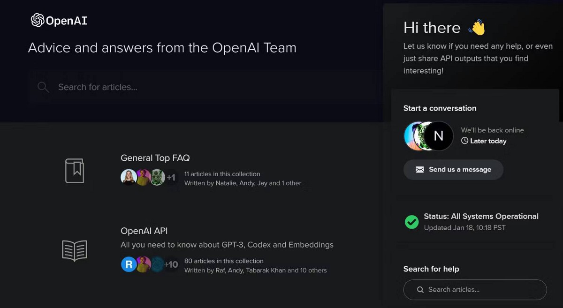
Task: Focus the Search for articles field
Action: [x=206, y=87]
